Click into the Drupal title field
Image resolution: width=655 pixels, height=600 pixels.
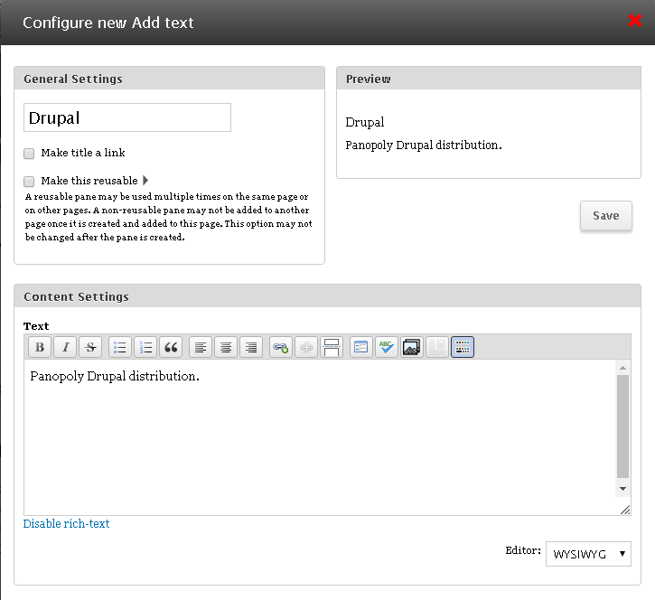click(127, 117)
